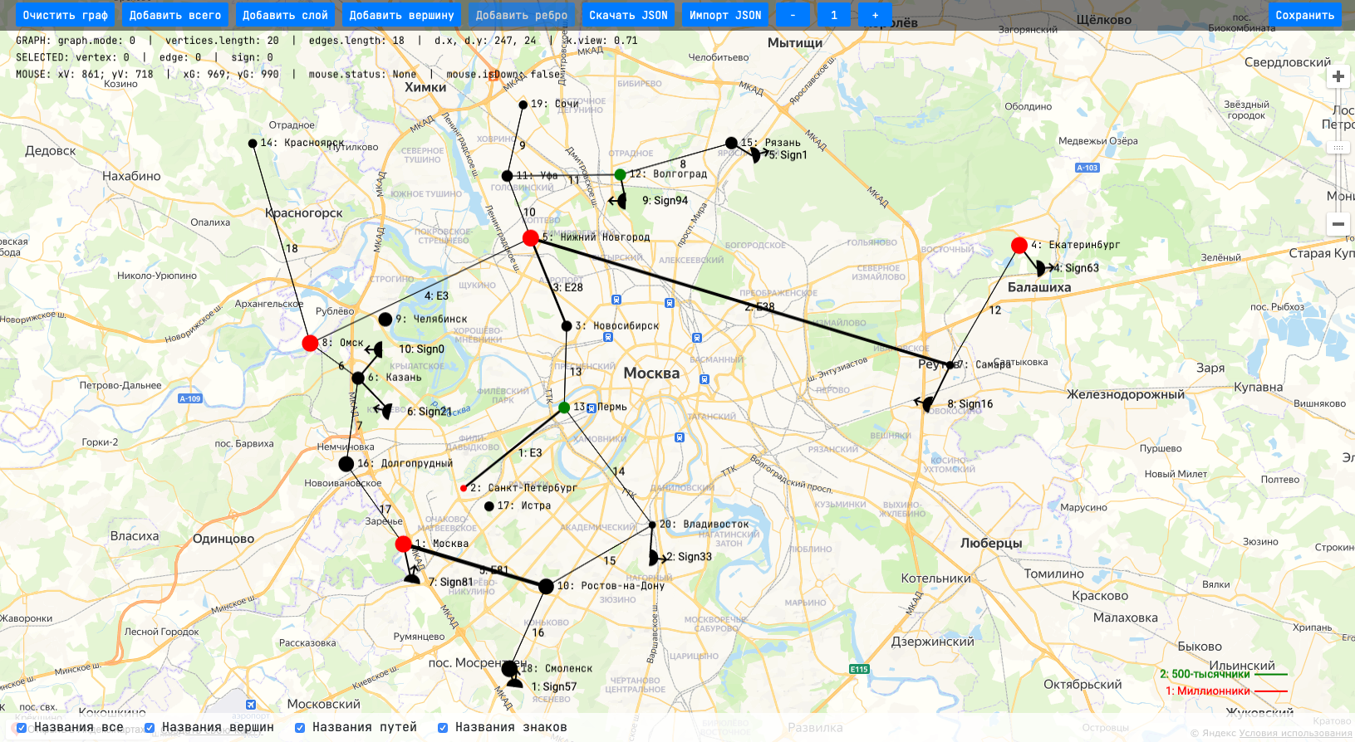Select green vertex 12 Волгоград

(620, 174)
